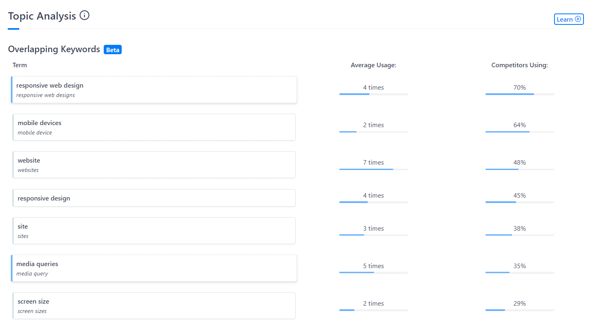
Task: Click the Term column header
Action: pos(20,65)
